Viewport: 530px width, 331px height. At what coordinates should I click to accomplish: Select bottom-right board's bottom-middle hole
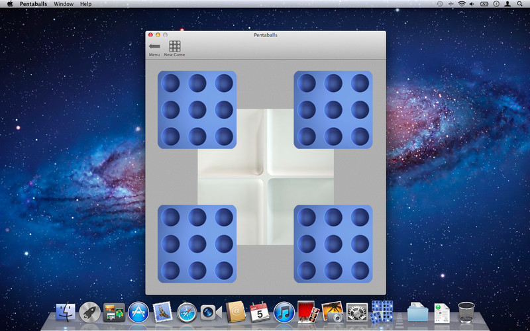[333, 271]
